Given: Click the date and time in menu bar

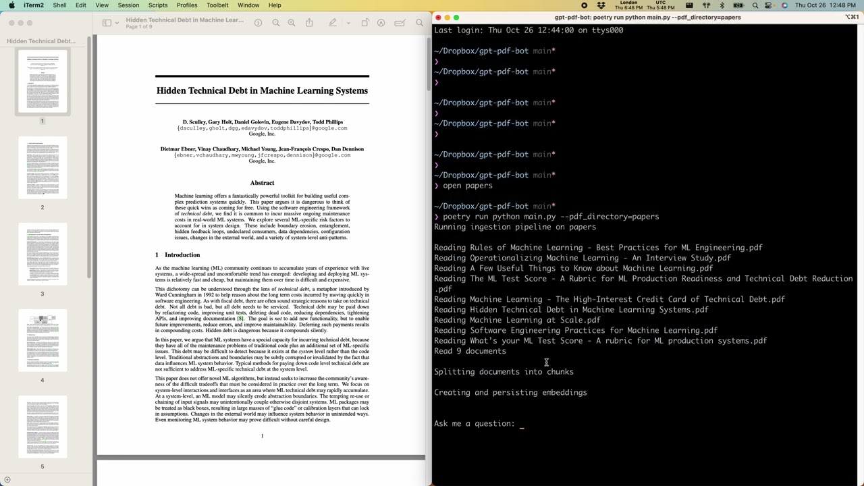Looking at the screenshot, I should (x=827, y=5).
